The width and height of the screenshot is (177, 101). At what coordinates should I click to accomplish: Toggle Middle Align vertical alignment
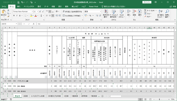click(50, 12)
